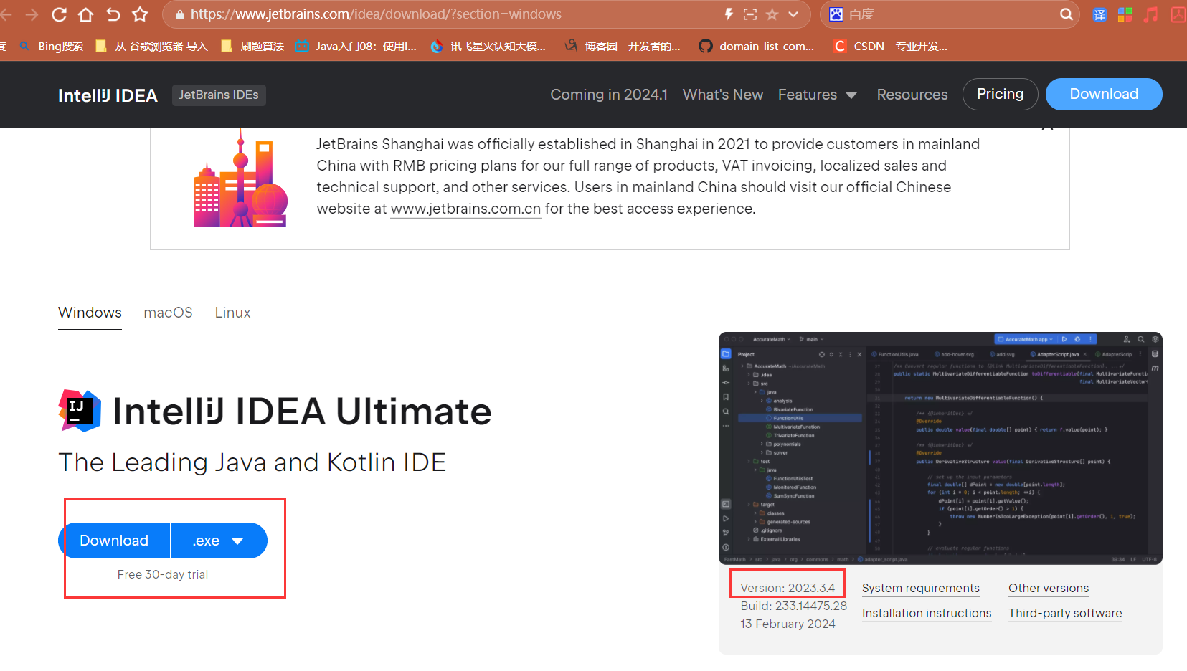Click the Pricing button
This screenshot has height=671, width=1187.
pyautogui.click(x=1001, y=94)
